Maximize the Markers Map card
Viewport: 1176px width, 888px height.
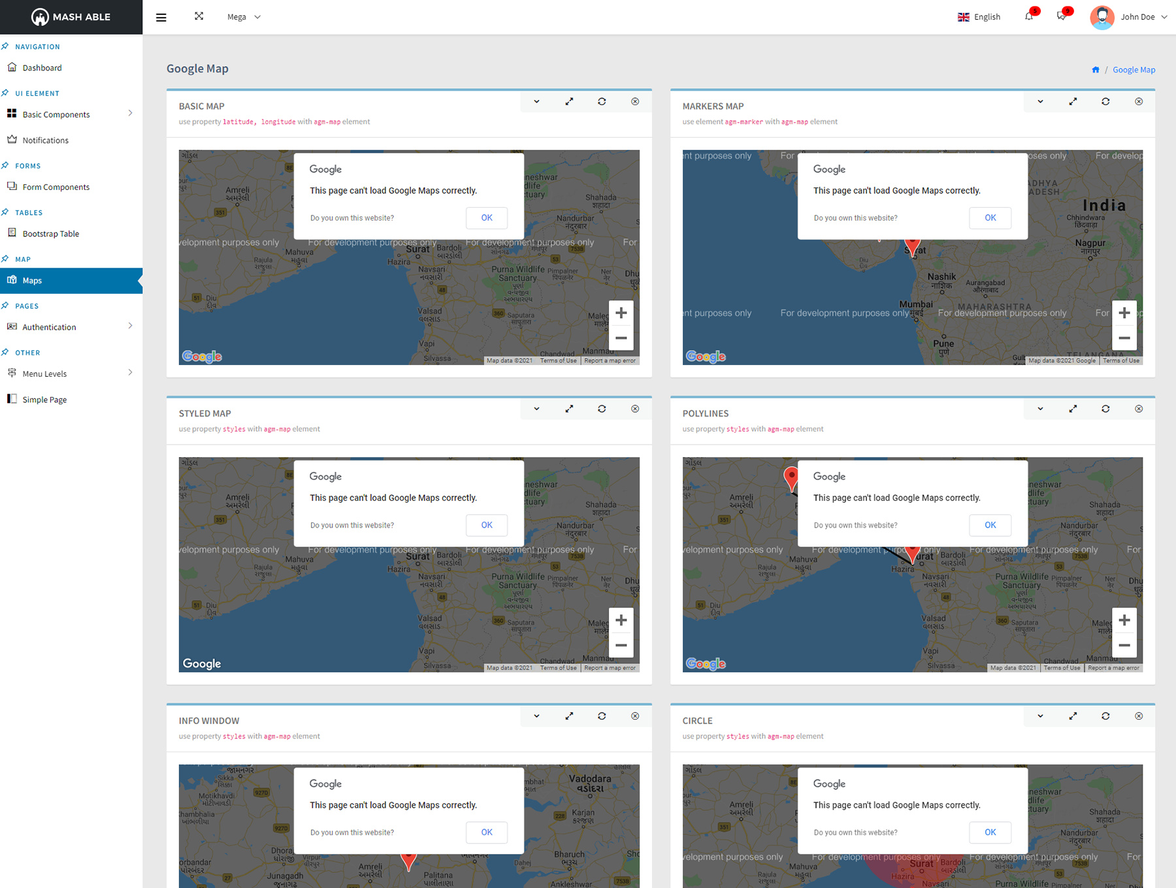tap(1073, 102)
